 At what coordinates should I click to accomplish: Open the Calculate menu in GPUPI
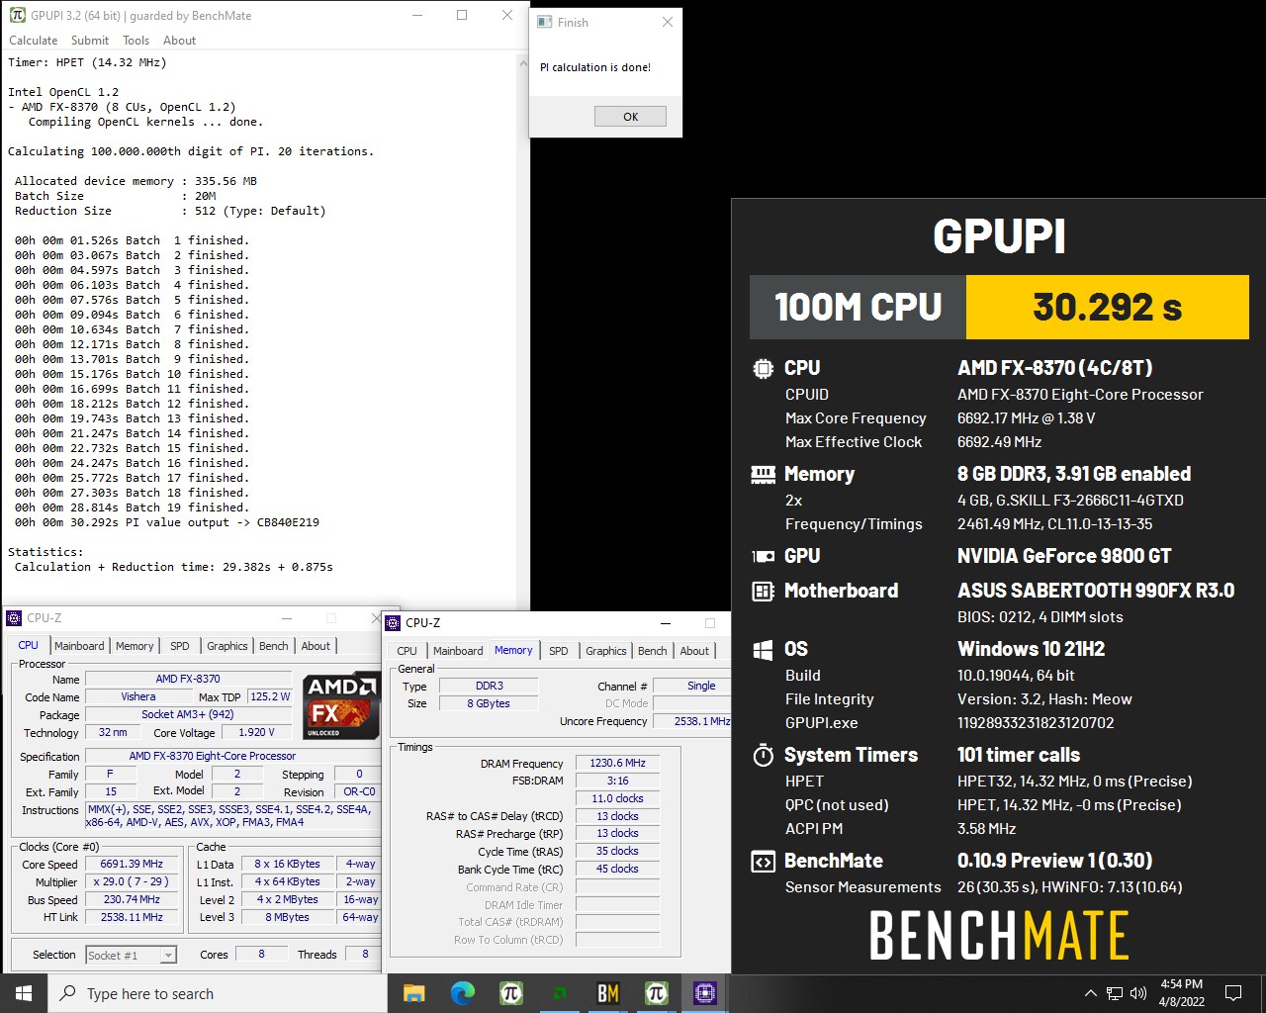(34, 41)
